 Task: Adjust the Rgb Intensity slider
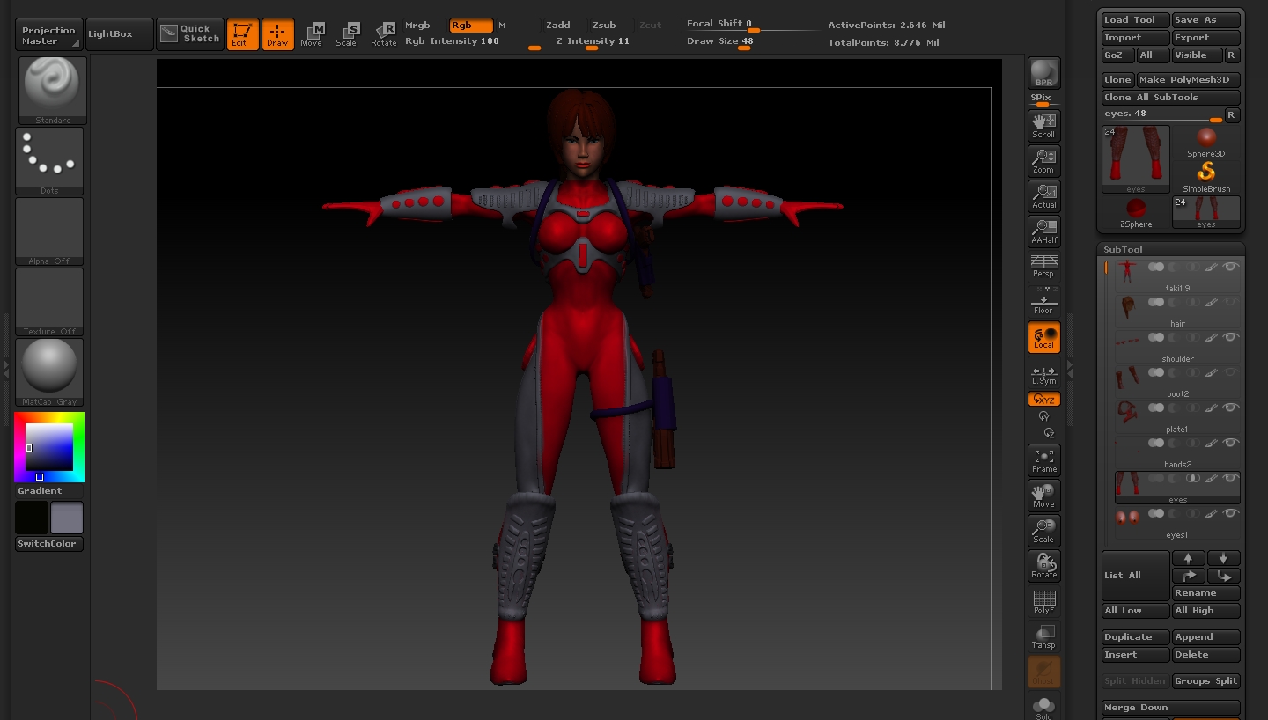[x=473, y=42]
